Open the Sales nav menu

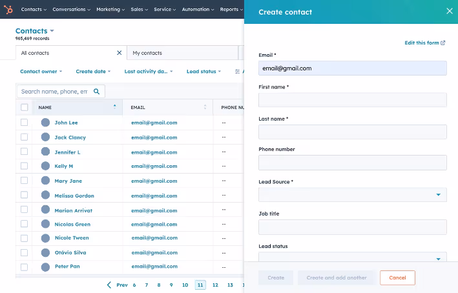[140, 9]
